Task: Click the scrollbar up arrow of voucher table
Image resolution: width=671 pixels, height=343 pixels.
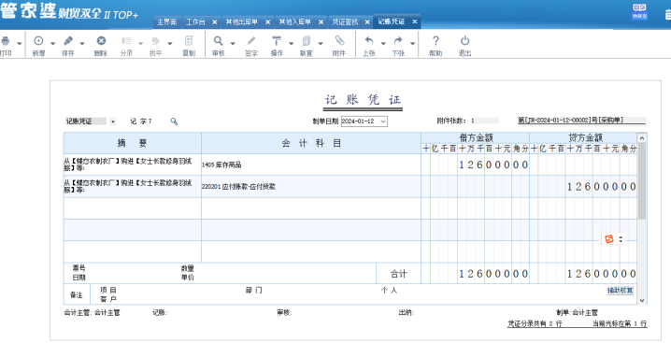Action: pyautogui.click(x=642, y=137)
